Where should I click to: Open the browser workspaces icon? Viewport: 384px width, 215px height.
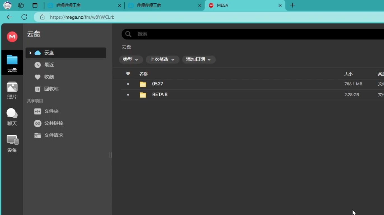(21, 5)
